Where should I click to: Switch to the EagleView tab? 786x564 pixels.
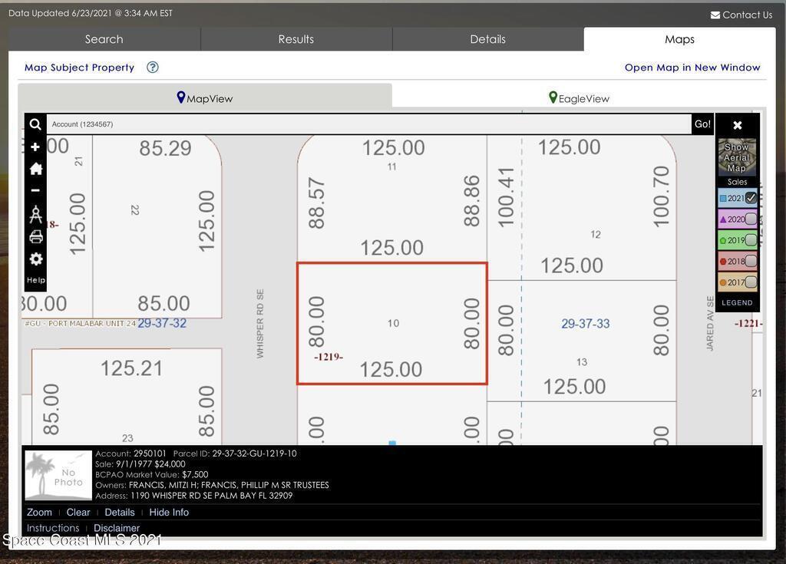coord(579,98)
